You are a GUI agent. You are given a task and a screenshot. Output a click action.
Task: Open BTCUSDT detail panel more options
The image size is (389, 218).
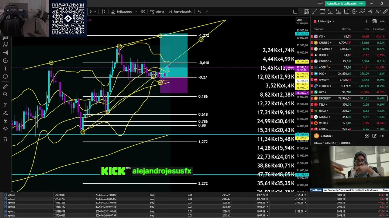(382, 136)
